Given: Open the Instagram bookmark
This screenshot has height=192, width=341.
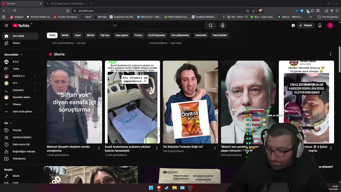Looking at the screenshot, I should click(x=17, y=17).
